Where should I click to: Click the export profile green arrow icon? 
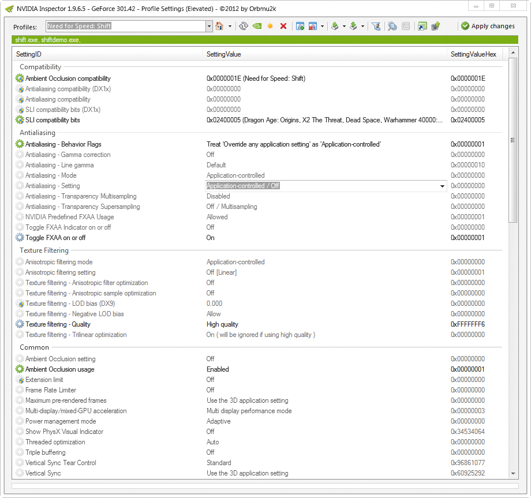335,26
